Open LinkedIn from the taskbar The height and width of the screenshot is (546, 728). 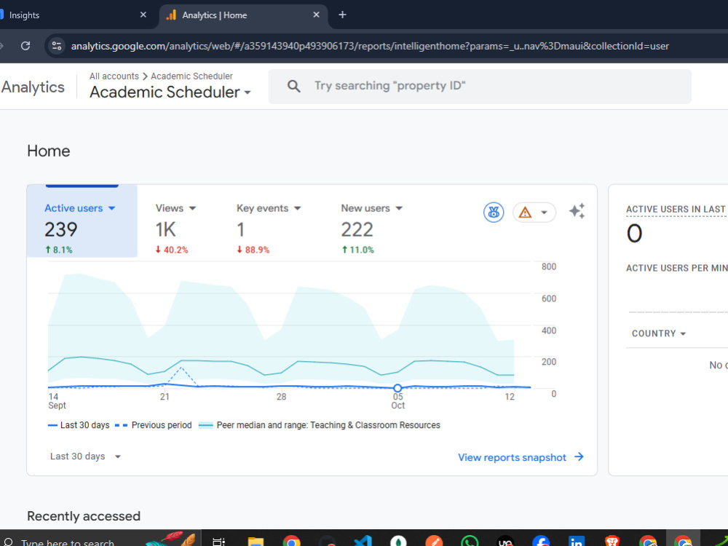pos(576,542)
